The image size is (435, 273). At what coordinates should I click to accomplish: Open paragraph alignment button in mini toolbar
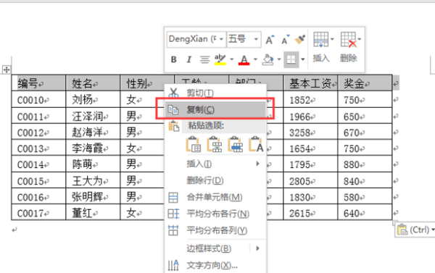[x=204, y=59]
